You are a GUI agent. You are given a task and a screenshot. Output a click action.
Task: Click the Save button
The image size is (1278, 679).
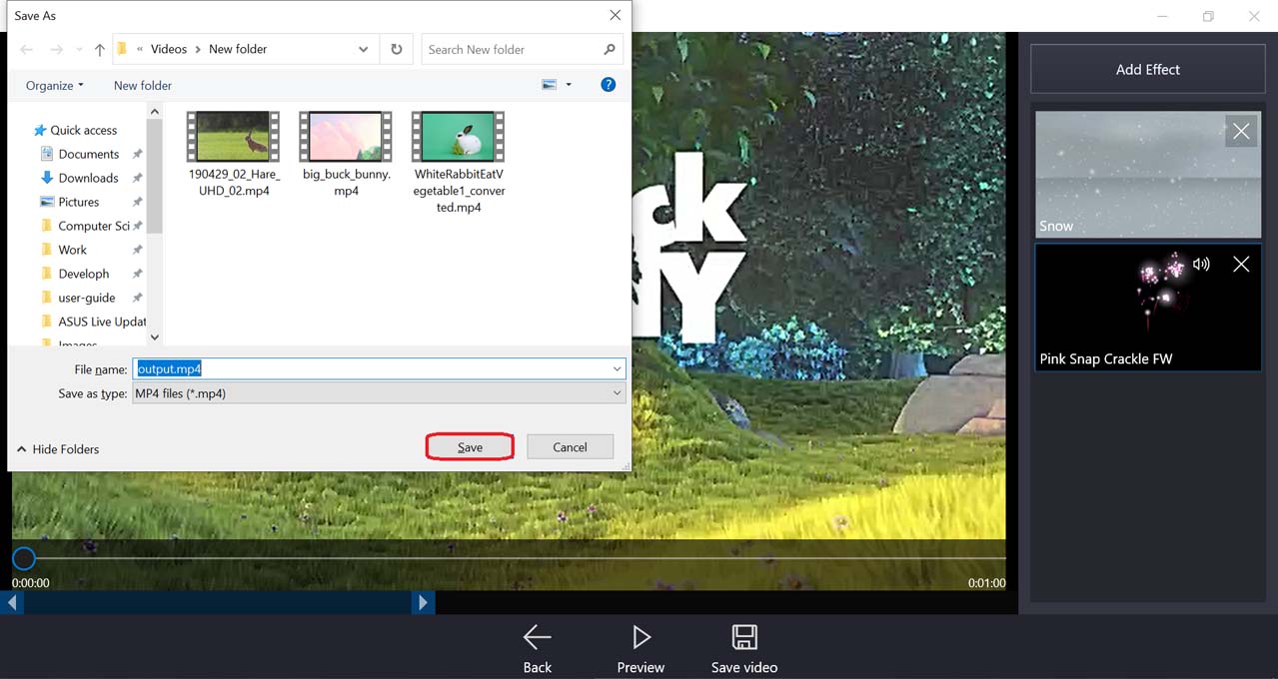tap(470, 447)
